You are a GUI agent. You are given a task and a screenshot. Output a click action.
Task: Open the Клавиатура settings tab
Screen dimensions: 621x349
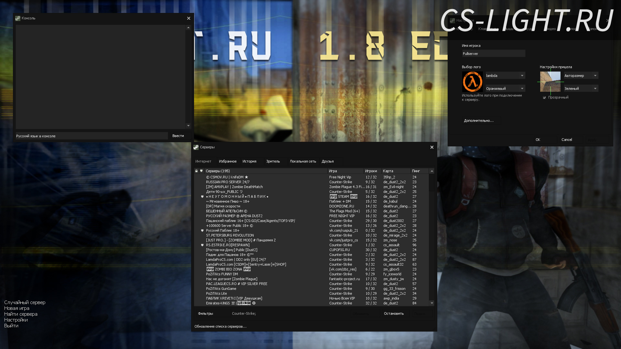click(x=488, y=29)
